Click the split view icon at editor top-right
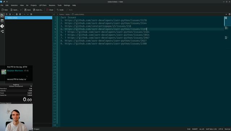Viewport: 231px width, 131px height. (230, 15)
